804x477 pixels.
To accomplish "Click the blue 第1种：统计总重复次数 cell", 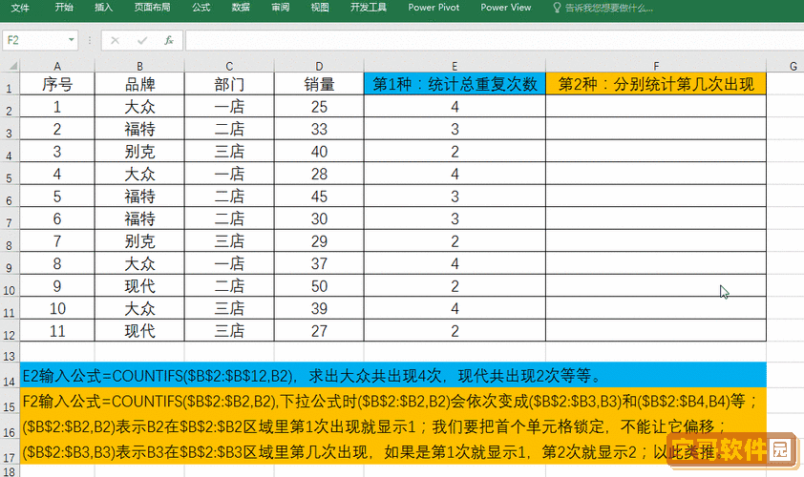I will (455, 84).
